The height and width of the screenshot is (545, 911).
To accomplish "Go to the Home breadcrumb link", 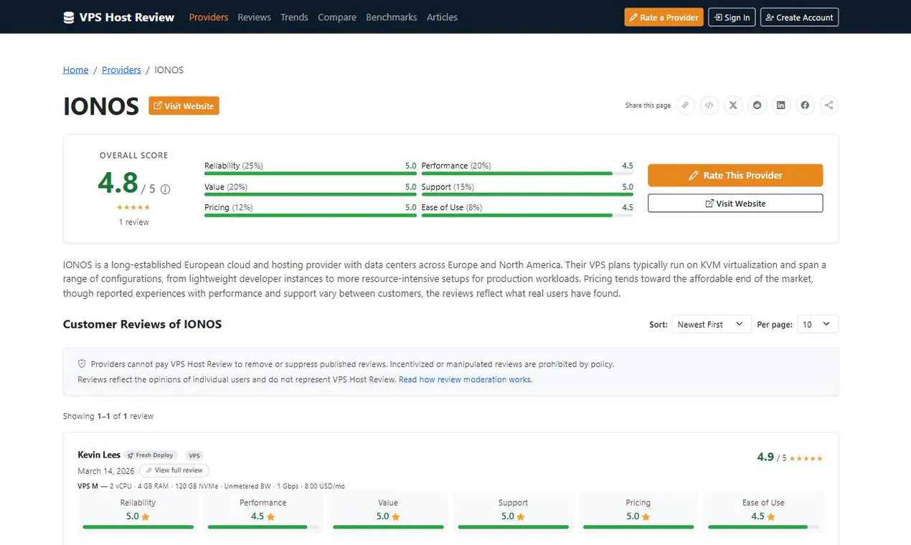I will click(75, 70).
